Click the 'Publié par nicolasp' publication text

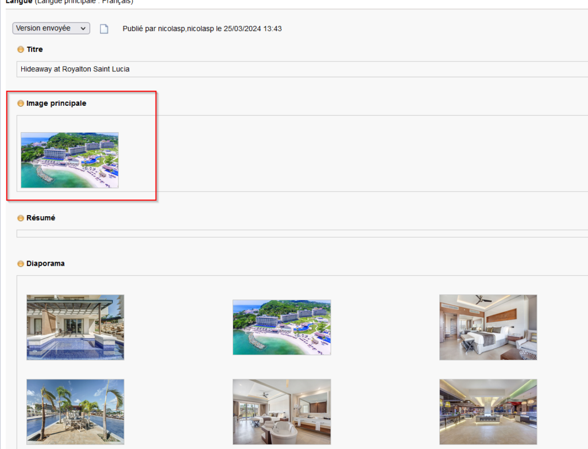202,29
